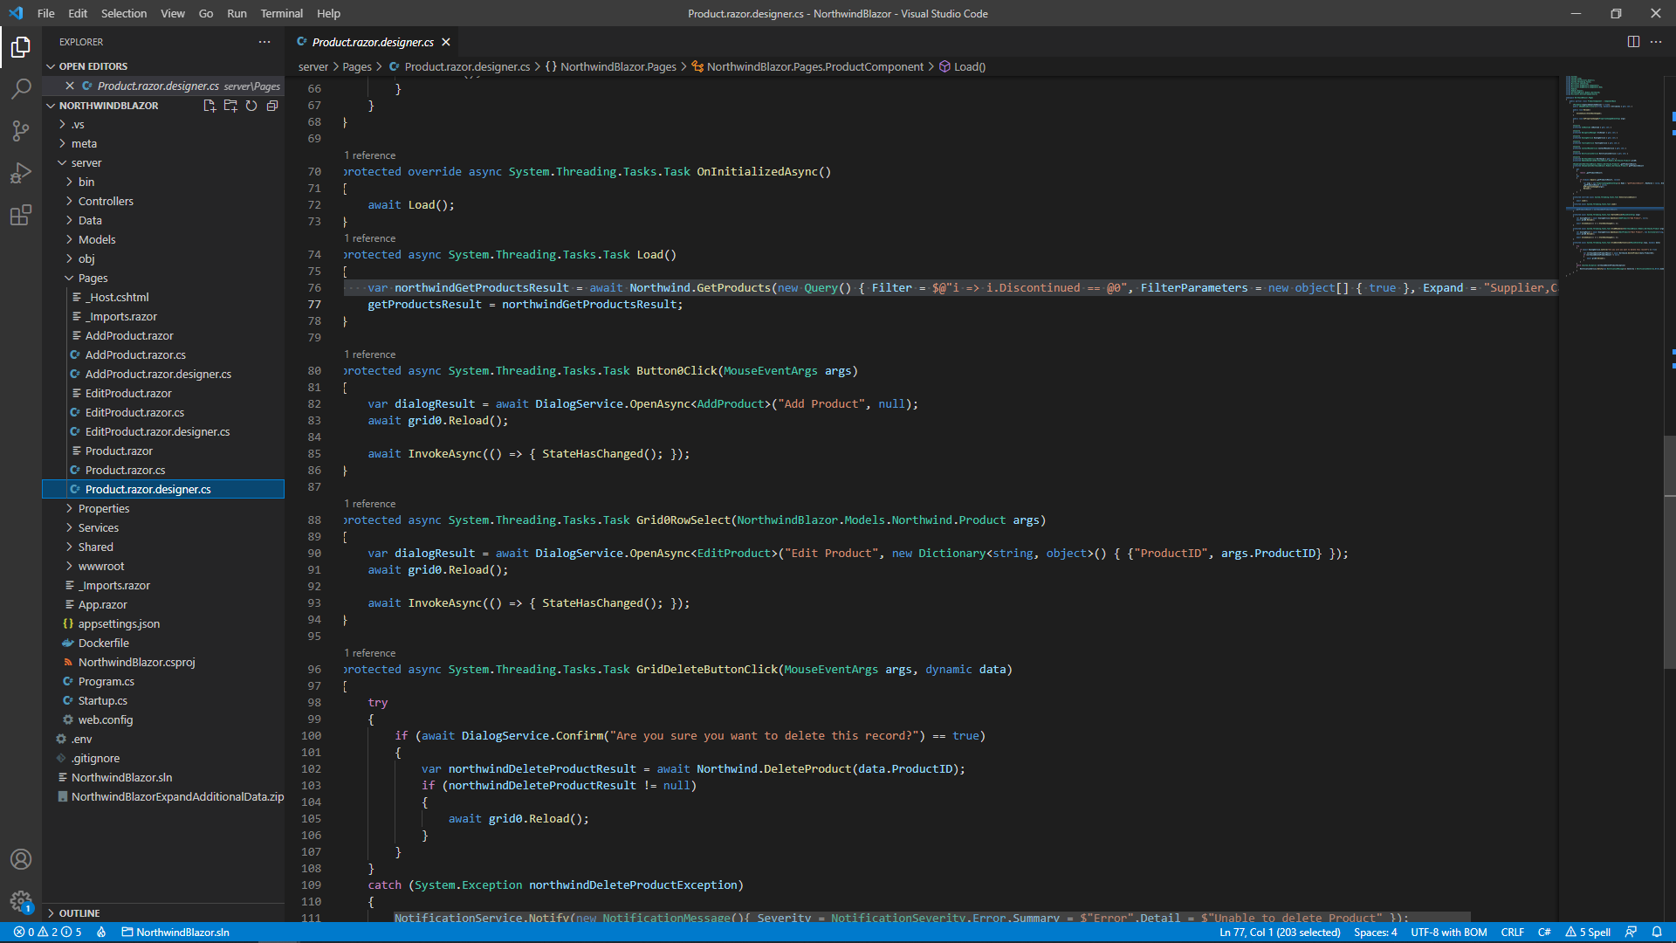Viewport: 1676px width, 943px height.
Task: Open web.config file
Action: (163, 720)
